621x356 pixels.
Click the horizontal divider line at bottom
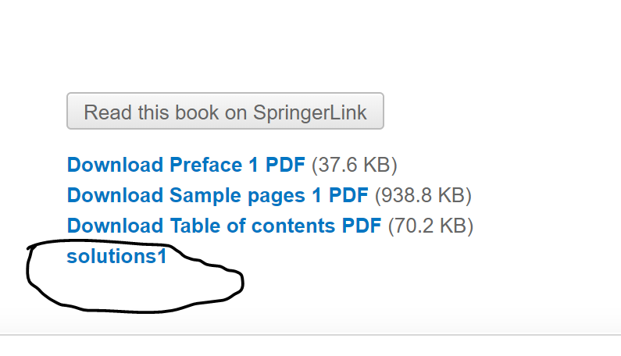pyautogui.click(x=312, y=335)
